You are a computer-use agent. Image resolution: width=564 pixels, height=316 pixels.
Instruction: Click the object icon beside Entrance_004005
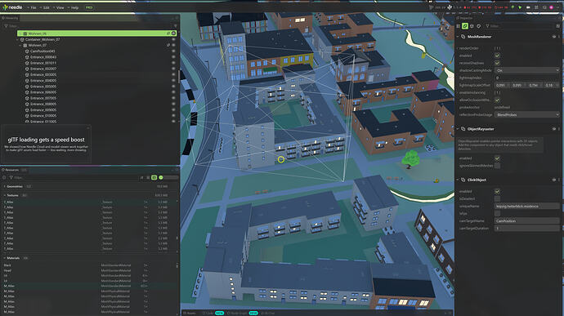click(27, 81)
